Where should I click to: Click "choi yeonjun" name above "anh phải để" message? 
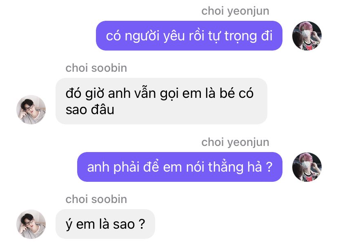point(235,143)
